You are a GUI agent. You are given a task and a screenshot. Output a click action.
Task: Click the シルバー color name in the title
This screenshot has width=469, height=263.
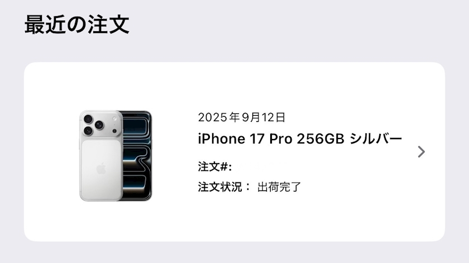coord(376,138)
